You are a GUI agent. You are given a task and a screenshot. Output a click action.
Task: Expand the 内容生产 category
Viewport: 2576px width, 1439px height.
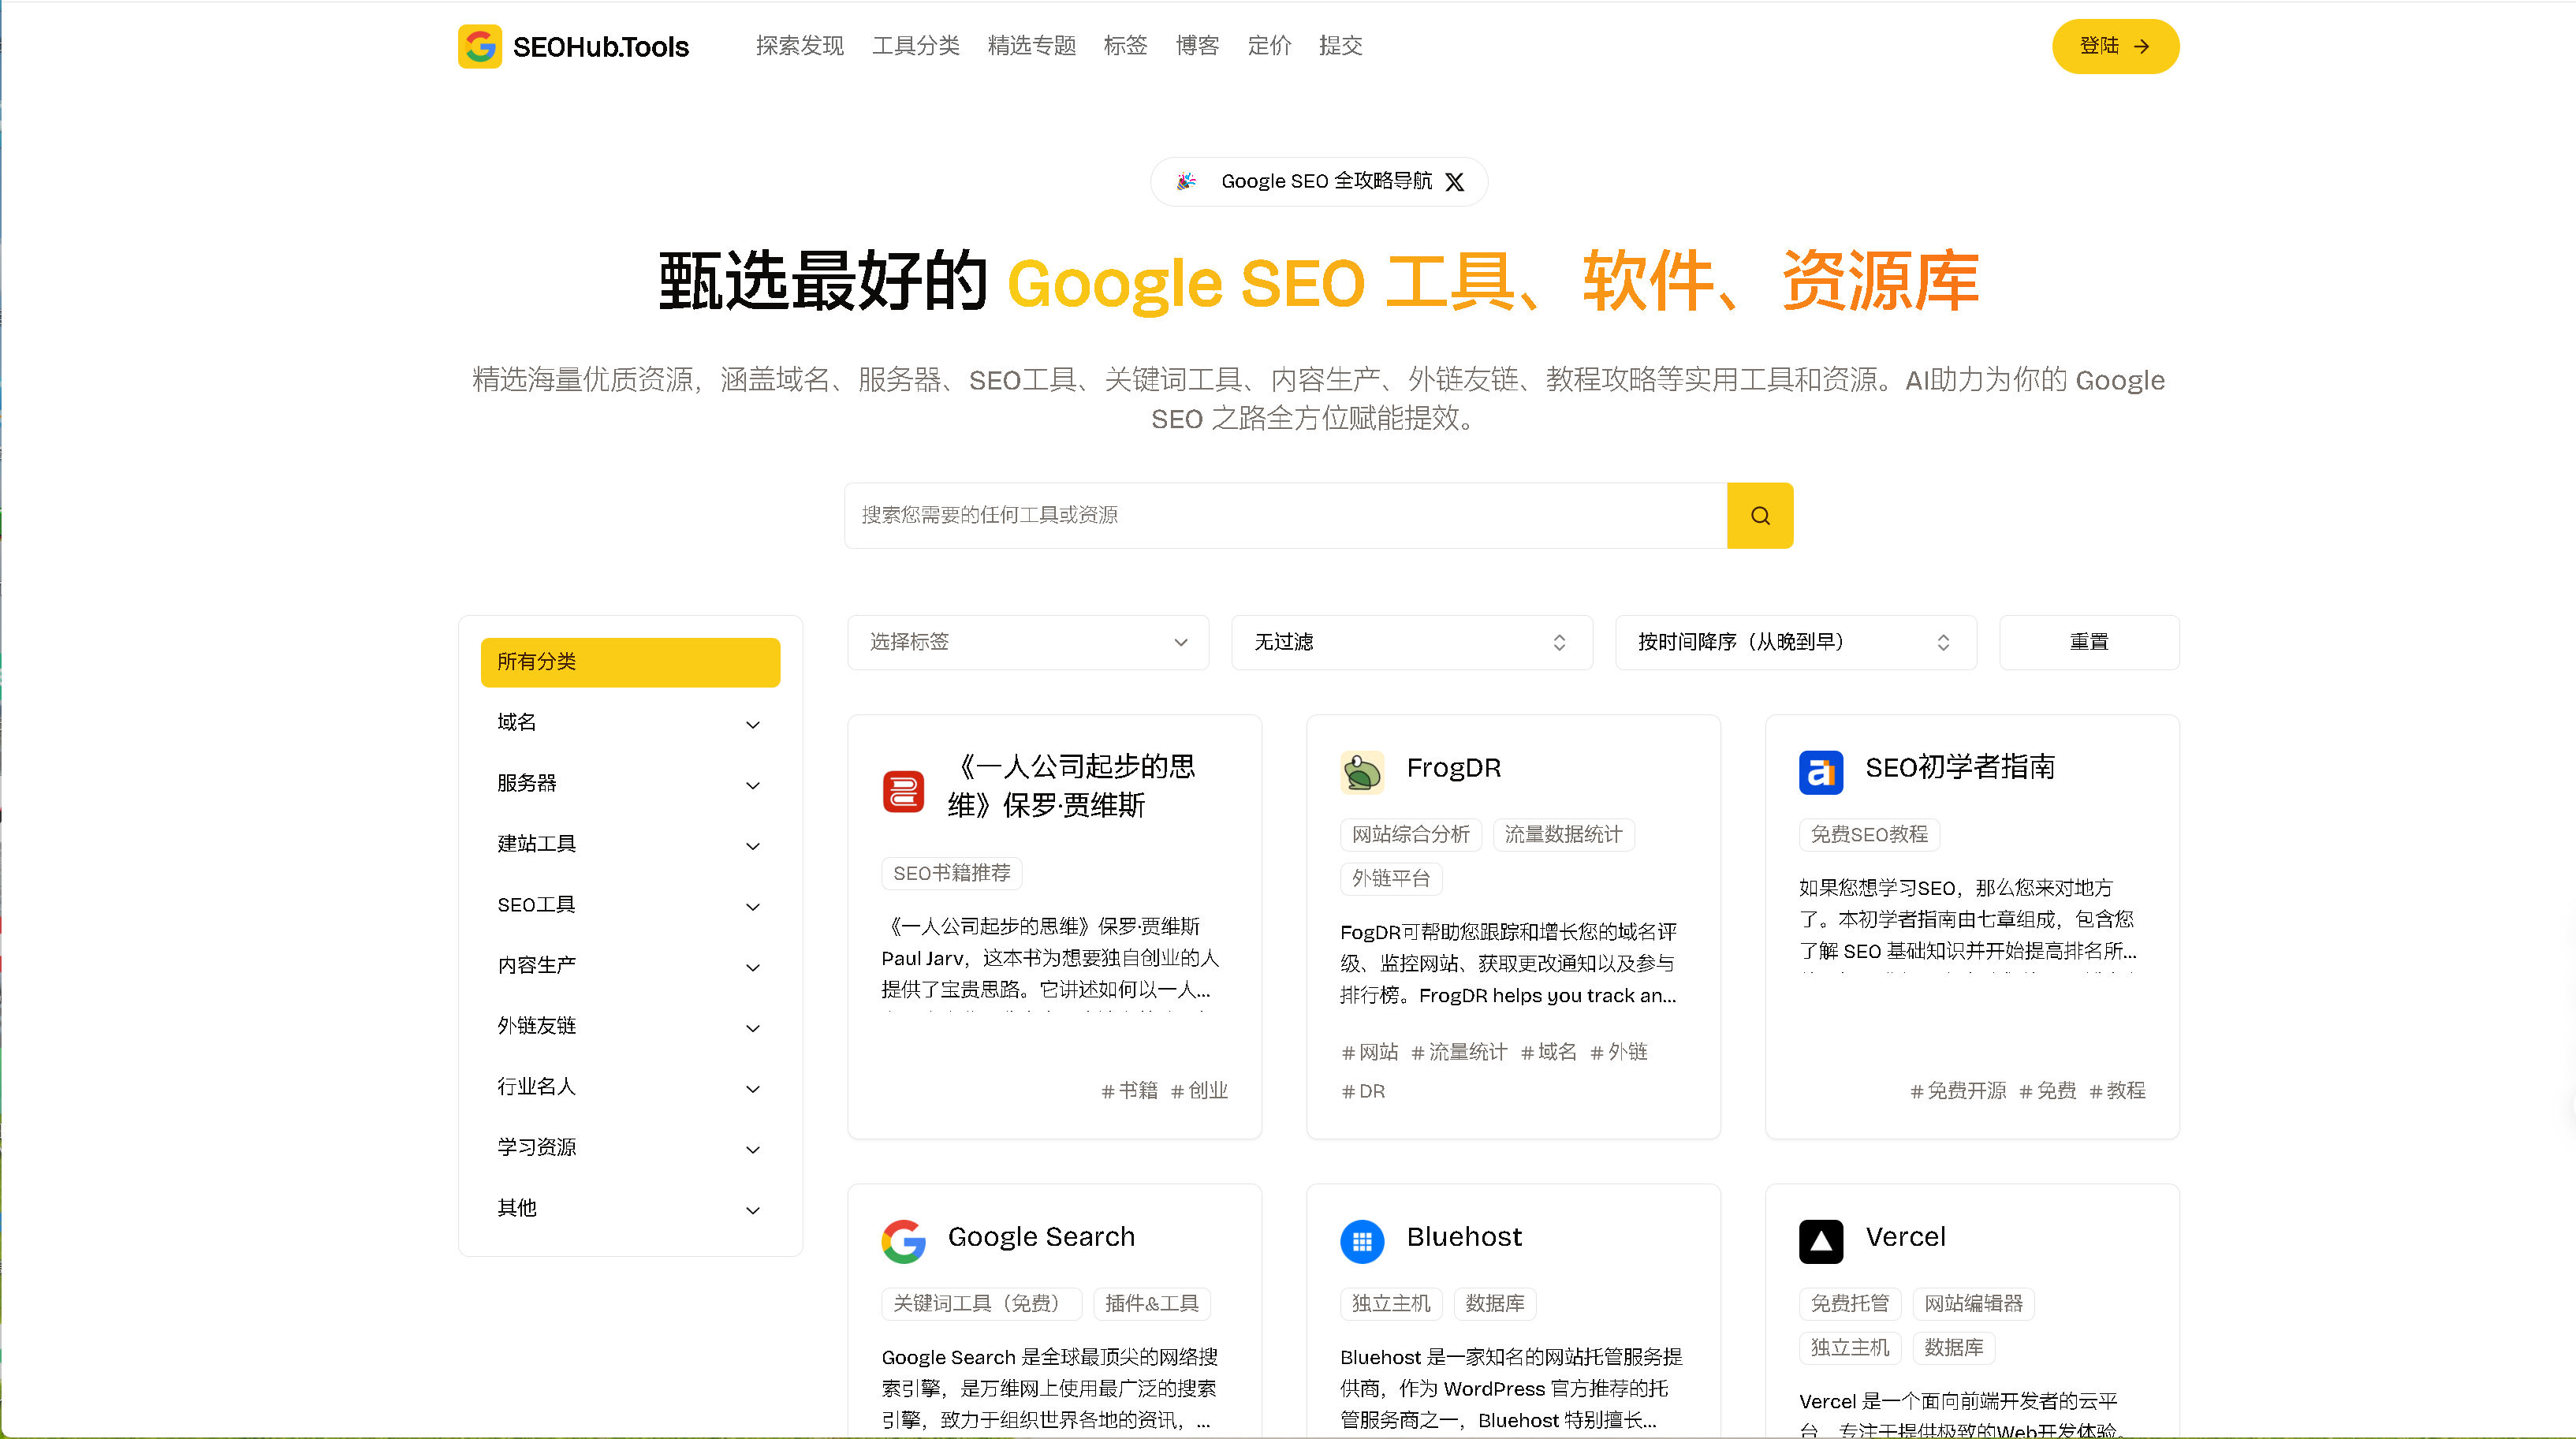pyautogui.click(x=630, y=966)
